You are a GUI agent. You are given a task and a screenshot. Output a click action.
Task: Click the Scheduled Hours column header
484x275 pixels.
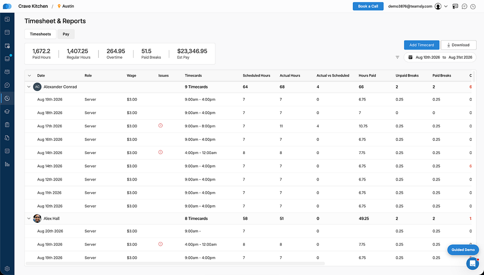[x=256, y=76]
